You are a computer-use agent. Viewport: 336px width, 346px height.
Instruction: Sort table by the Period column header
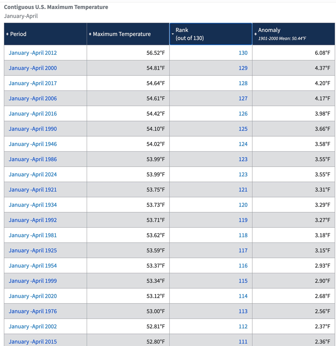18,34
